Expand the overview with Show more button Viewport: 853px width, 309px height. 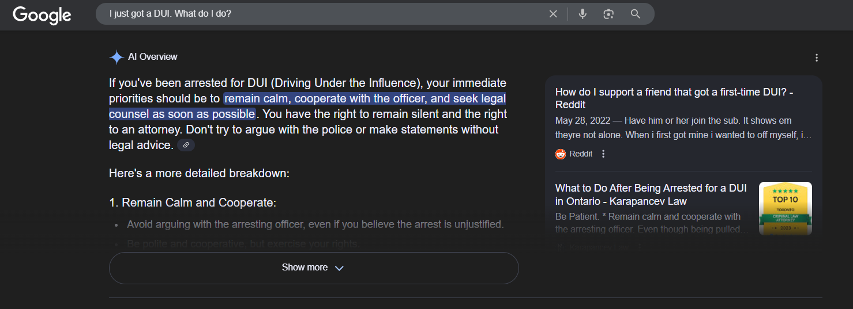[314, 268]
